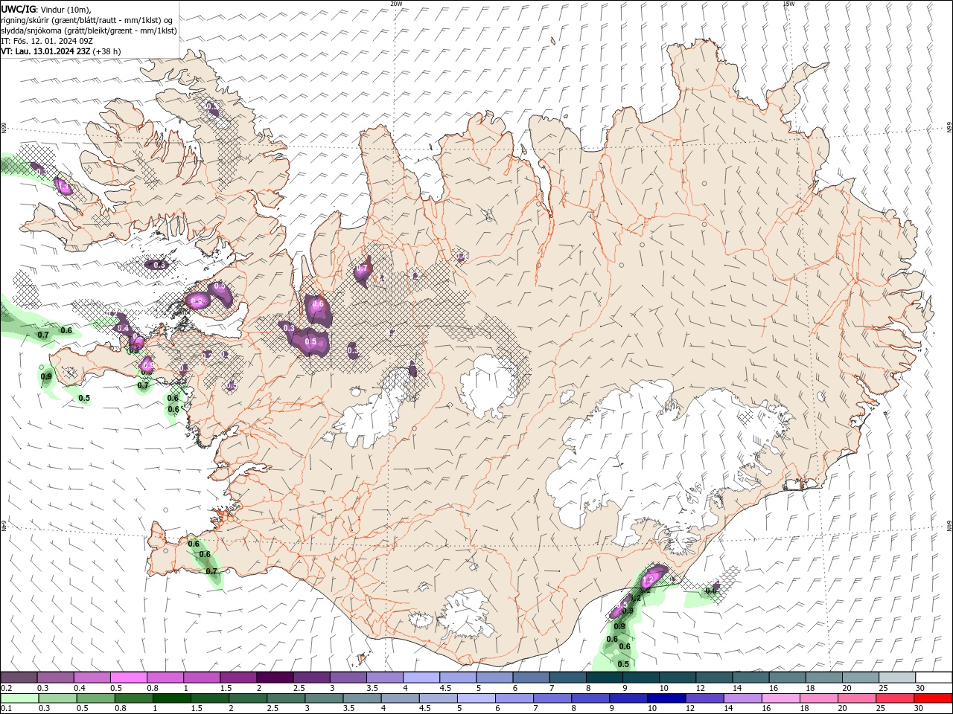Click the white Mýrdalsjökull glacier near the south coast
Viewport: 953px width, 714px height.
click(x=465, y=614)
